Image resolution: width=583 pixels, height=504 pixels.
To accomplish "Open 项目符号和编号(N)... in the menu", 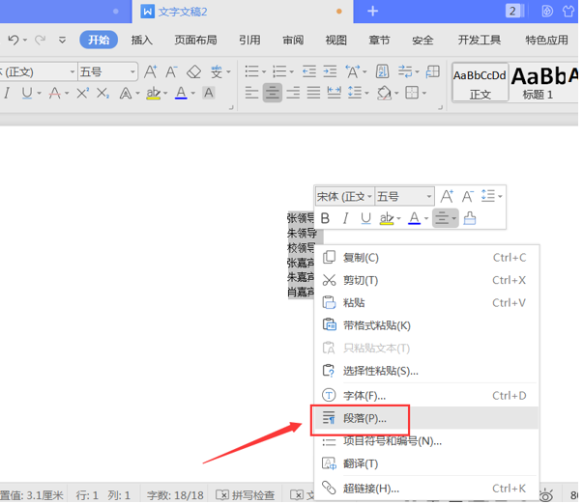I will pyautogui.click(x=426, y=441).
